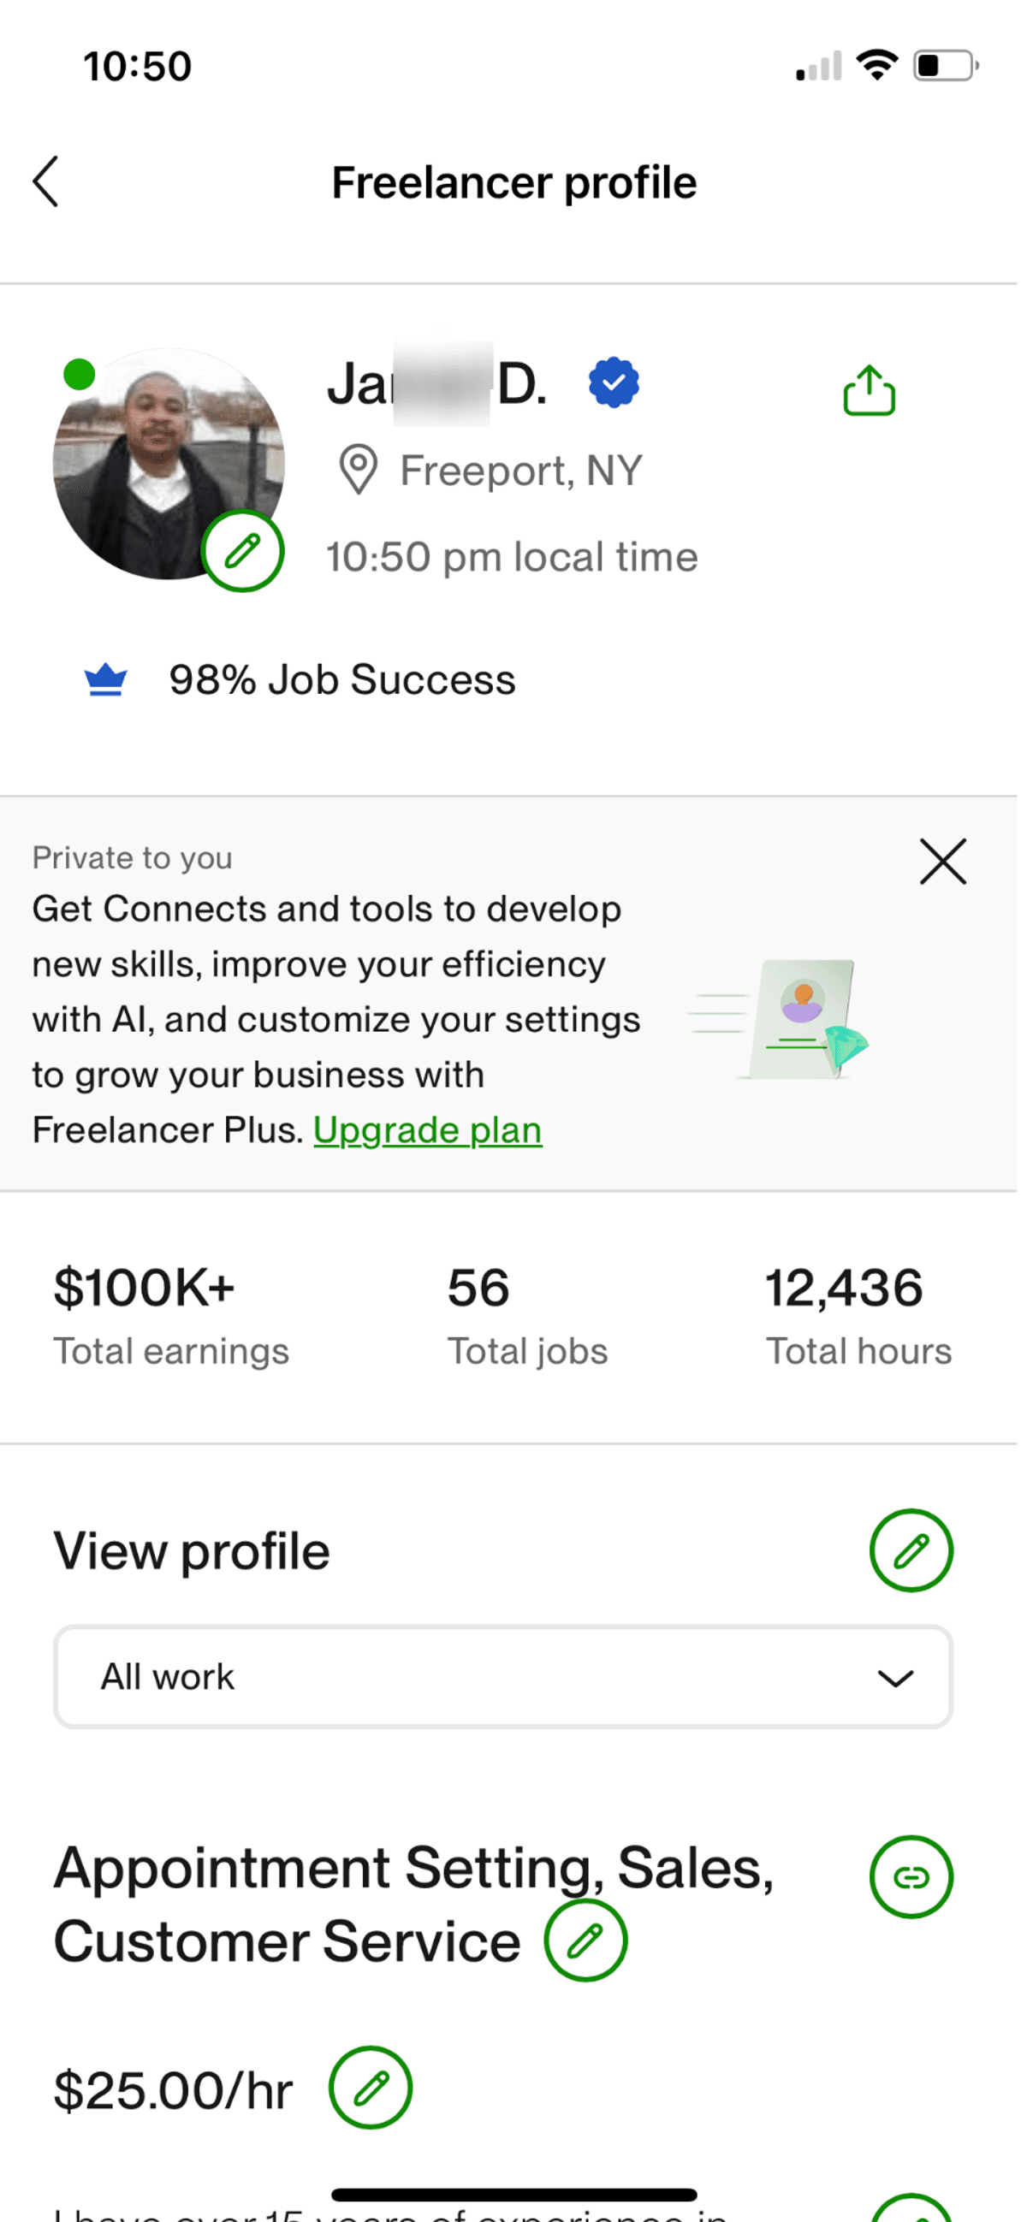Edit the $25.00/hr hourly rate
The image size is (1027, 2222).
371,2088
